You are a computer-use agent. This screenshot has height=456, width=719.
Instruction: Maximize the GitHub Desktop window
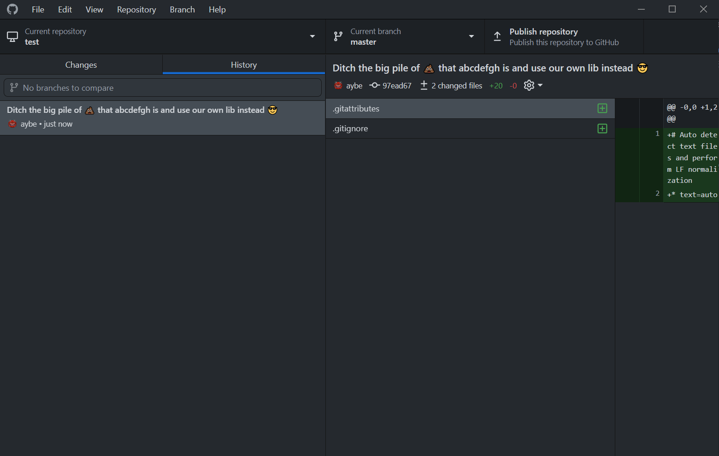pos(672,9)
